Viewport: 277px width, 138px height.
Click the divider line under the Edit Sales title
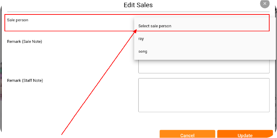pos(138,12)
